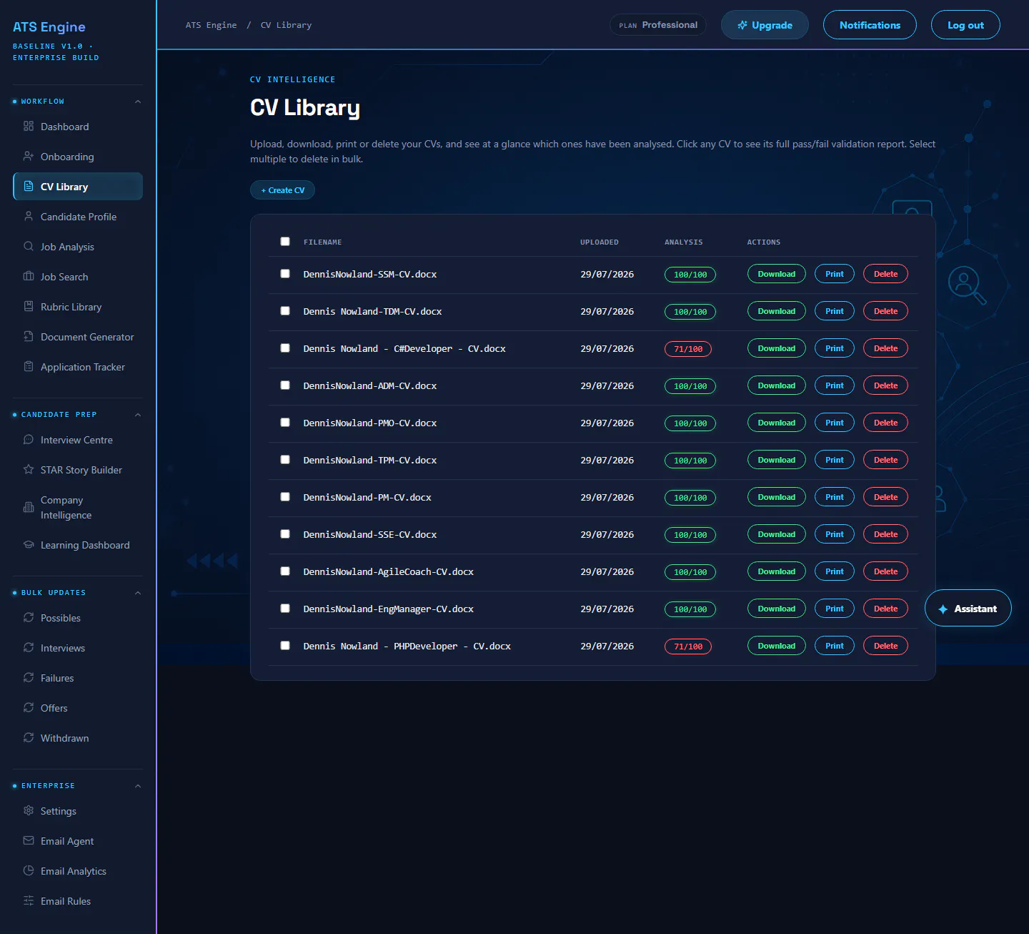Delete DennisNowland-EngManager-CV.docx
This screenshot has height=934, width=1029.
885,609
